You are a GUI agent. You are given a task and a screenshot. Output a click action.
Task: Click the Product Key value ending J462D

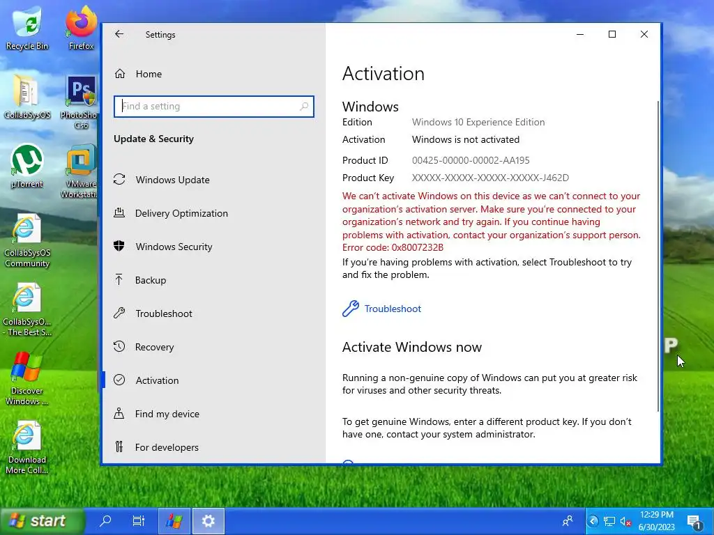[x=490, y=178]
